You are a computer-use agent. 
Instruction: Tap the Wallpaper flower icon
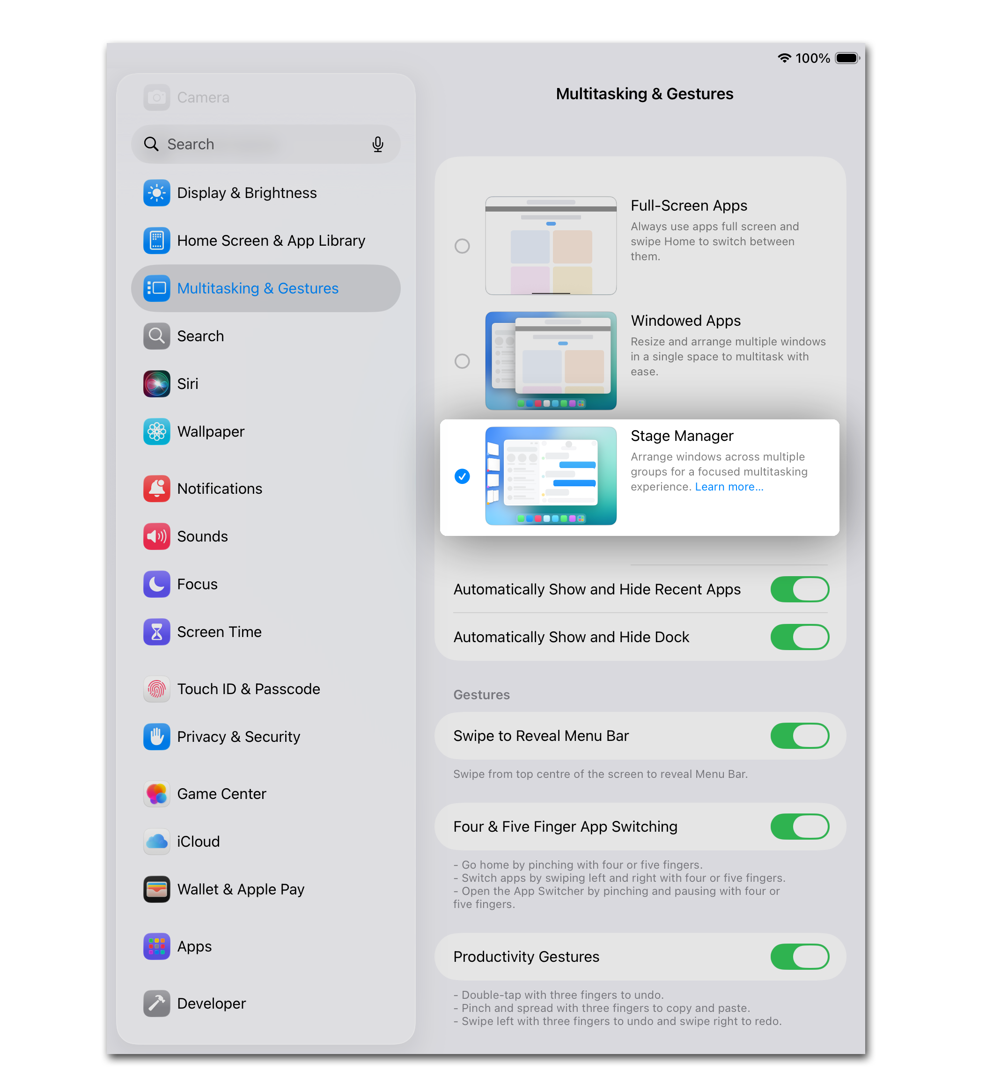[x=156, y=432]
